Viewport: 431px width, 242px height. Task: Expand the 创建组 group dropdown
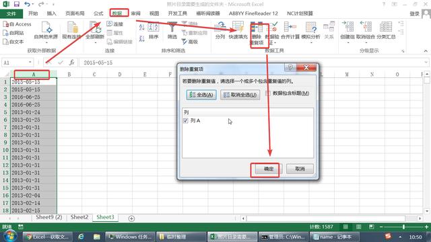click(x=347, y=42)
